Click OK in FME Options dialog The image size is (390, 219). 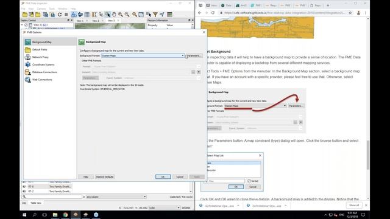click(x=163, y=177)
